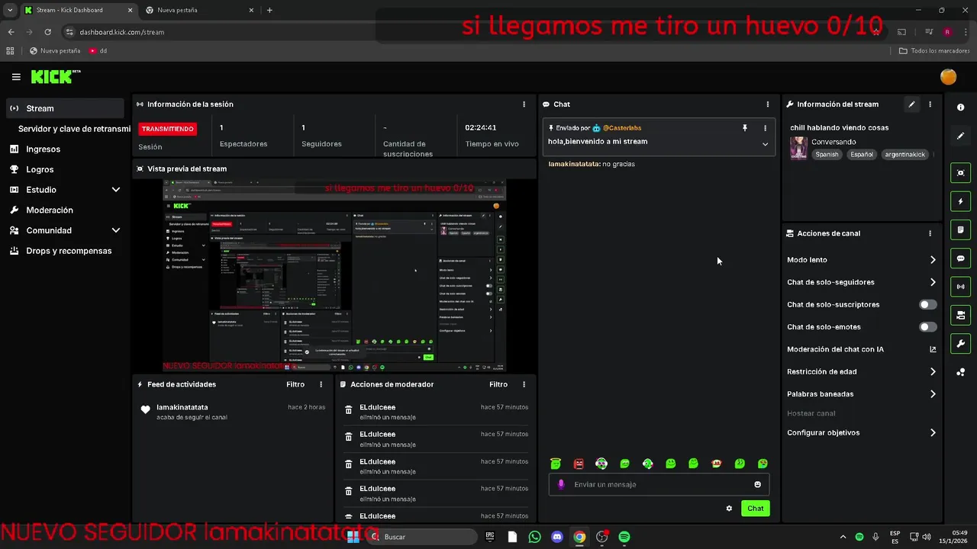Click the document note sidebar icon
The image size is (977, 549).
point(961,230)
